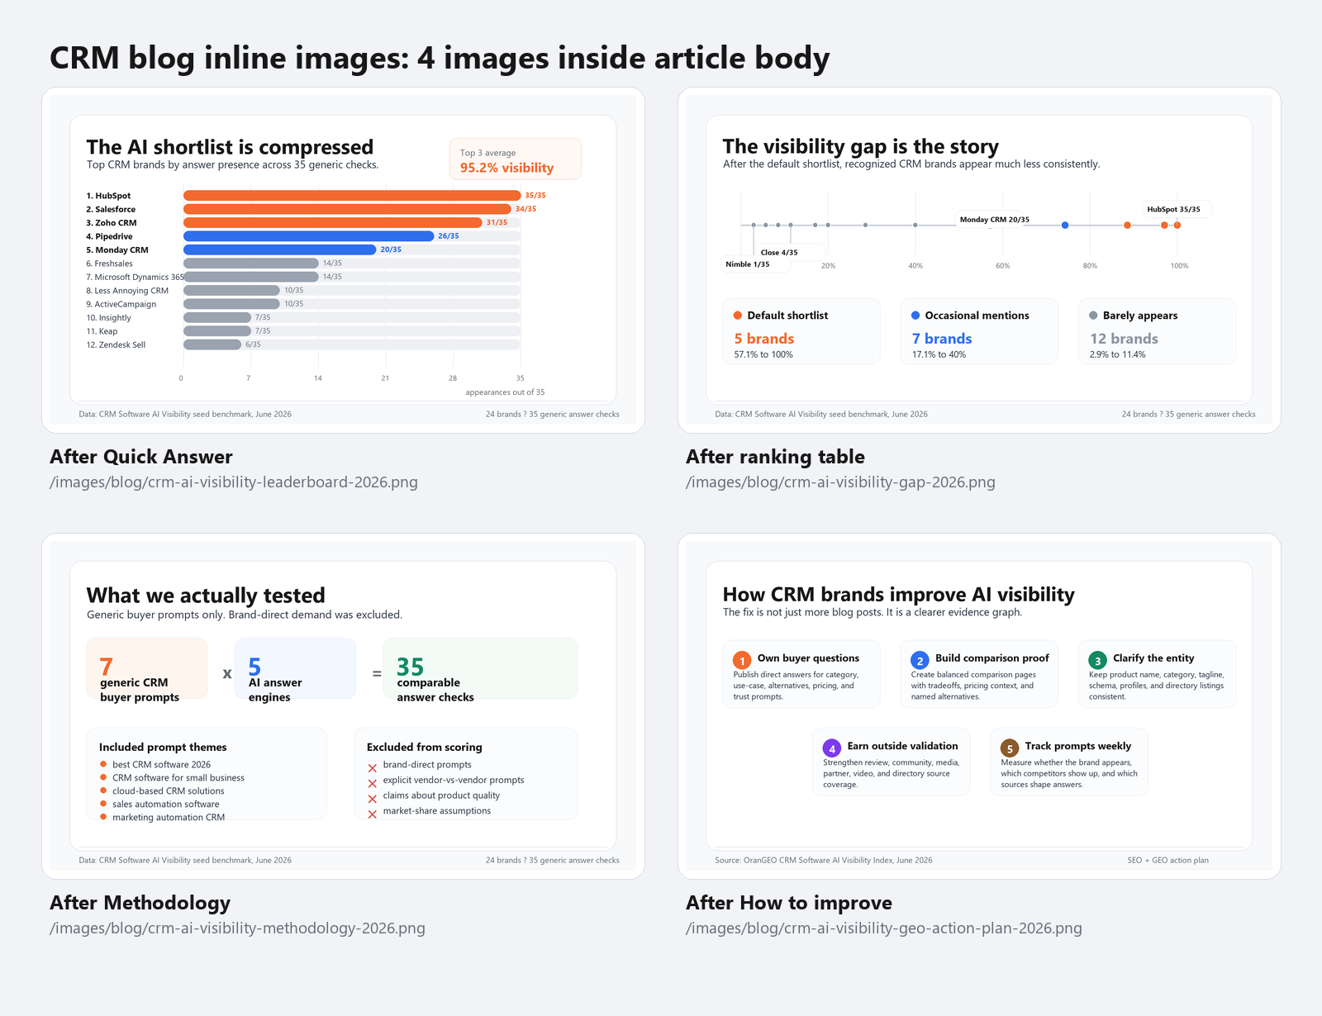The image size is (1322, 1016).
Task: Click the Freshsales 14/35 gray bar
Action: 251,263
